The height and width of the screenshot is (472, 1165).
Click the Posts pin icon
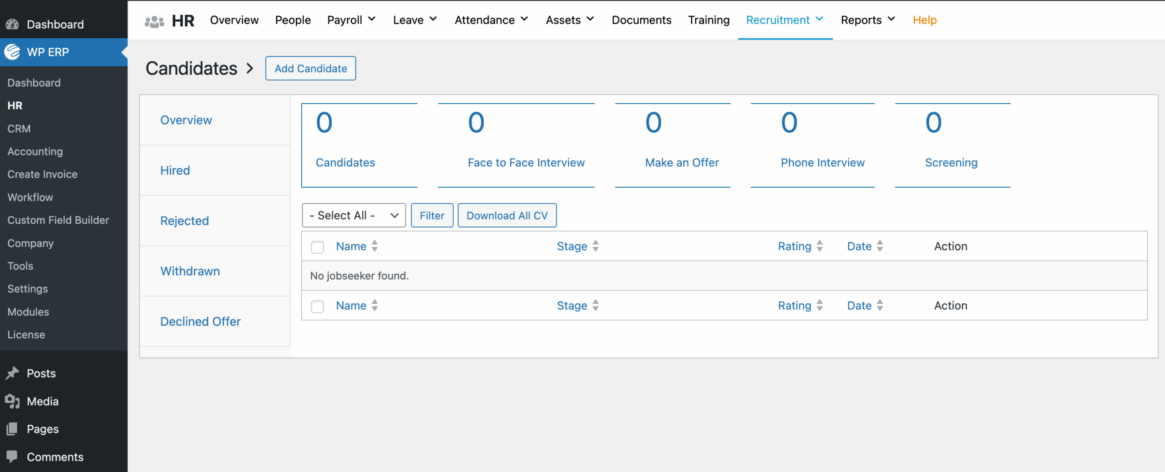tap(12, 373)
